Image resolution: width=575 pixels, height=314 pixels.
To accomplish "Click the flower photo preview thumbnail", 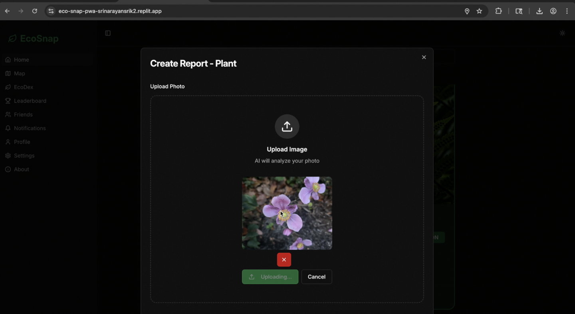I will coord(287,213).
